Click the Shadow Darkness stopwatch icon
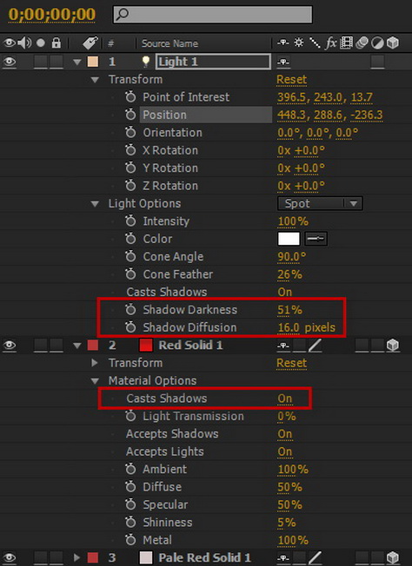Viewport: 412px width, 566px height. click(130, 309)
